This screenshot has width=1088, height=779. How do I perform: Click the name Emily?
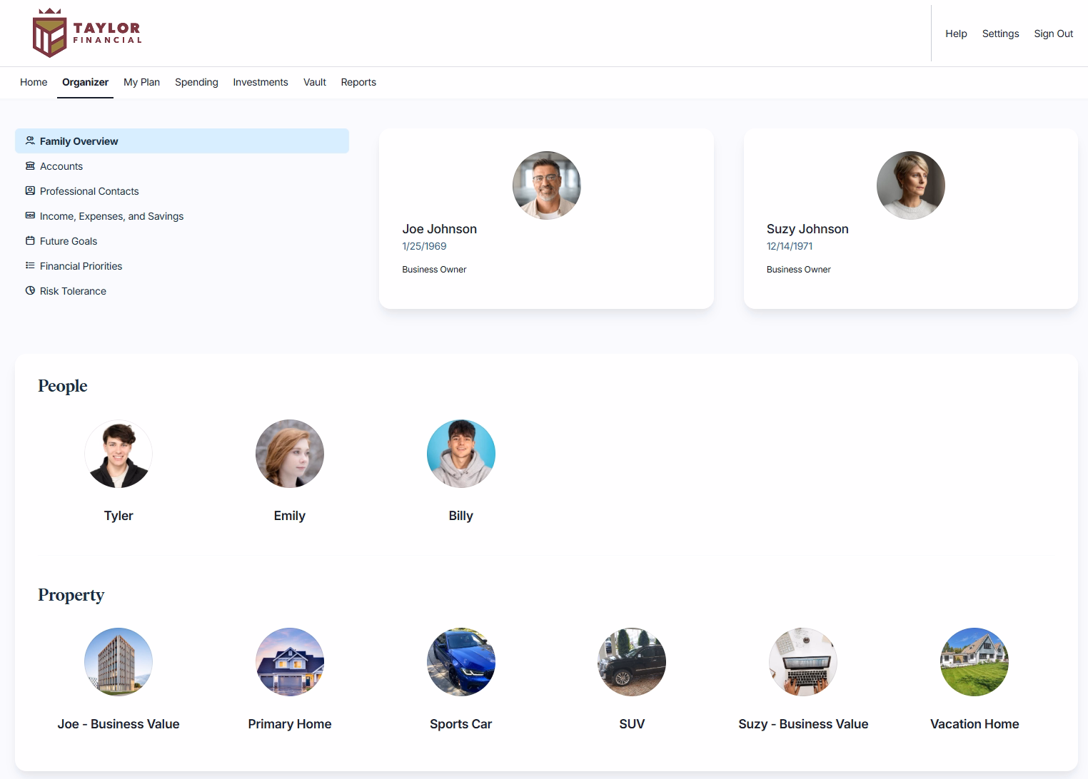pos(290,516)
